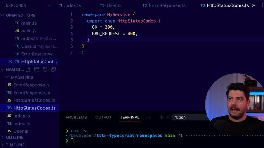264x148 pixels.
Task: Open ErrorResponse.ts in MyService folder
Action: point(29,92)
